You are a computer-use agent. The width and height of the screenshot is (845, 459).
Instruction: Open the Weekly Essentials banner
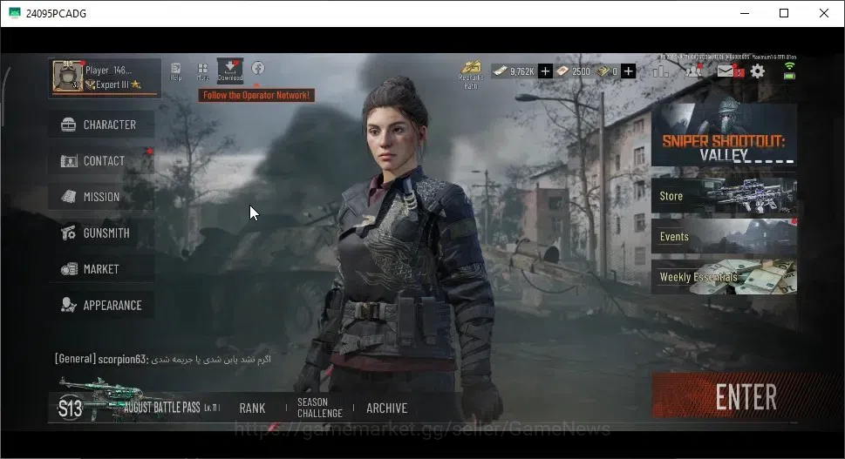[724, 277]
